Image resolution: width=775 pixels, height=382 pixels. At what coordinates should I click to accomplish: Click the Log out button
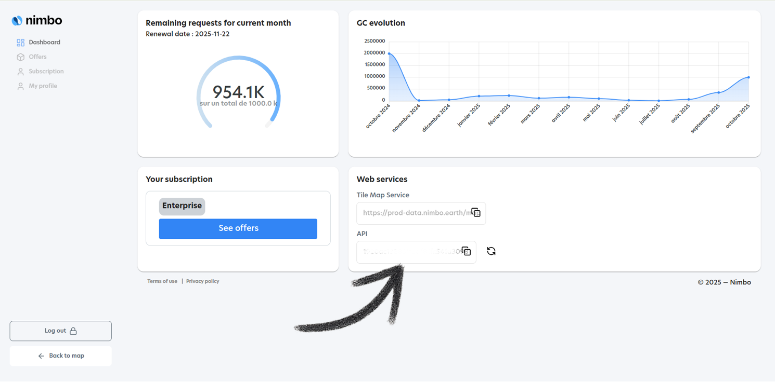(x=60, y=331)
